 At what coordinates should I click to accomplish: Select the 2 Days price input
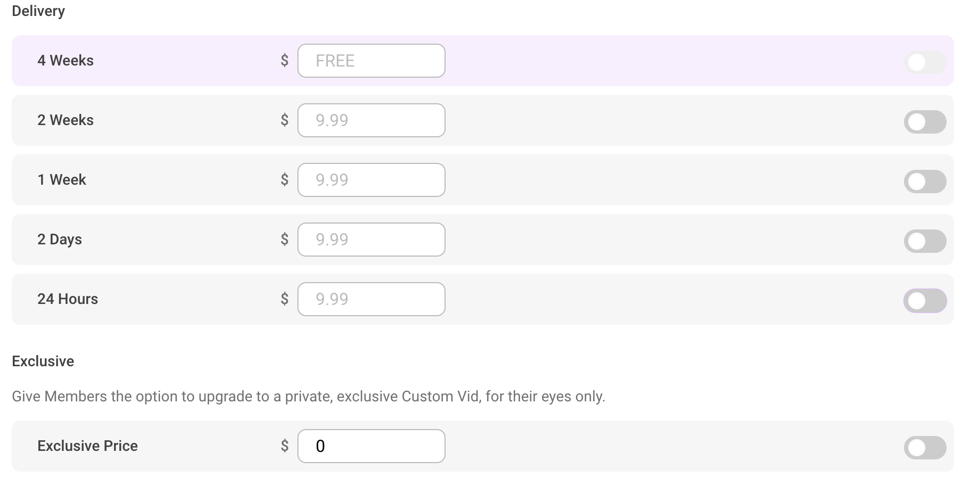[x=371, y=240]
